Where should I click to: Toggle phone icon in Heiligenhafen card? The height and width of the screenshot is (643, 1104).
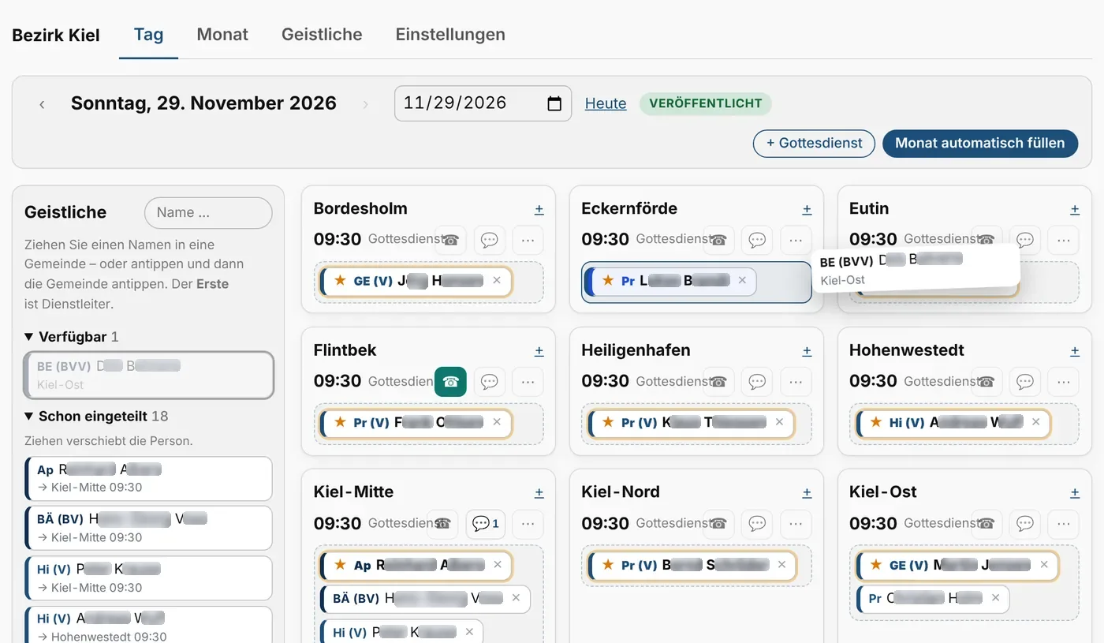point(718,382)
